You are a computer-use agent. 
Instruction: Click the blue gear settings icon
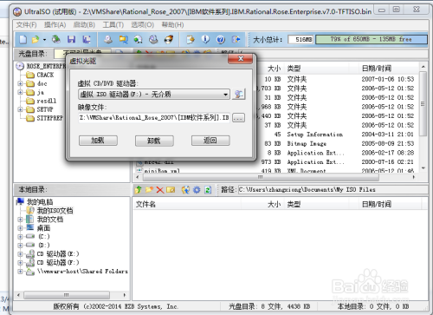point(197,190)
